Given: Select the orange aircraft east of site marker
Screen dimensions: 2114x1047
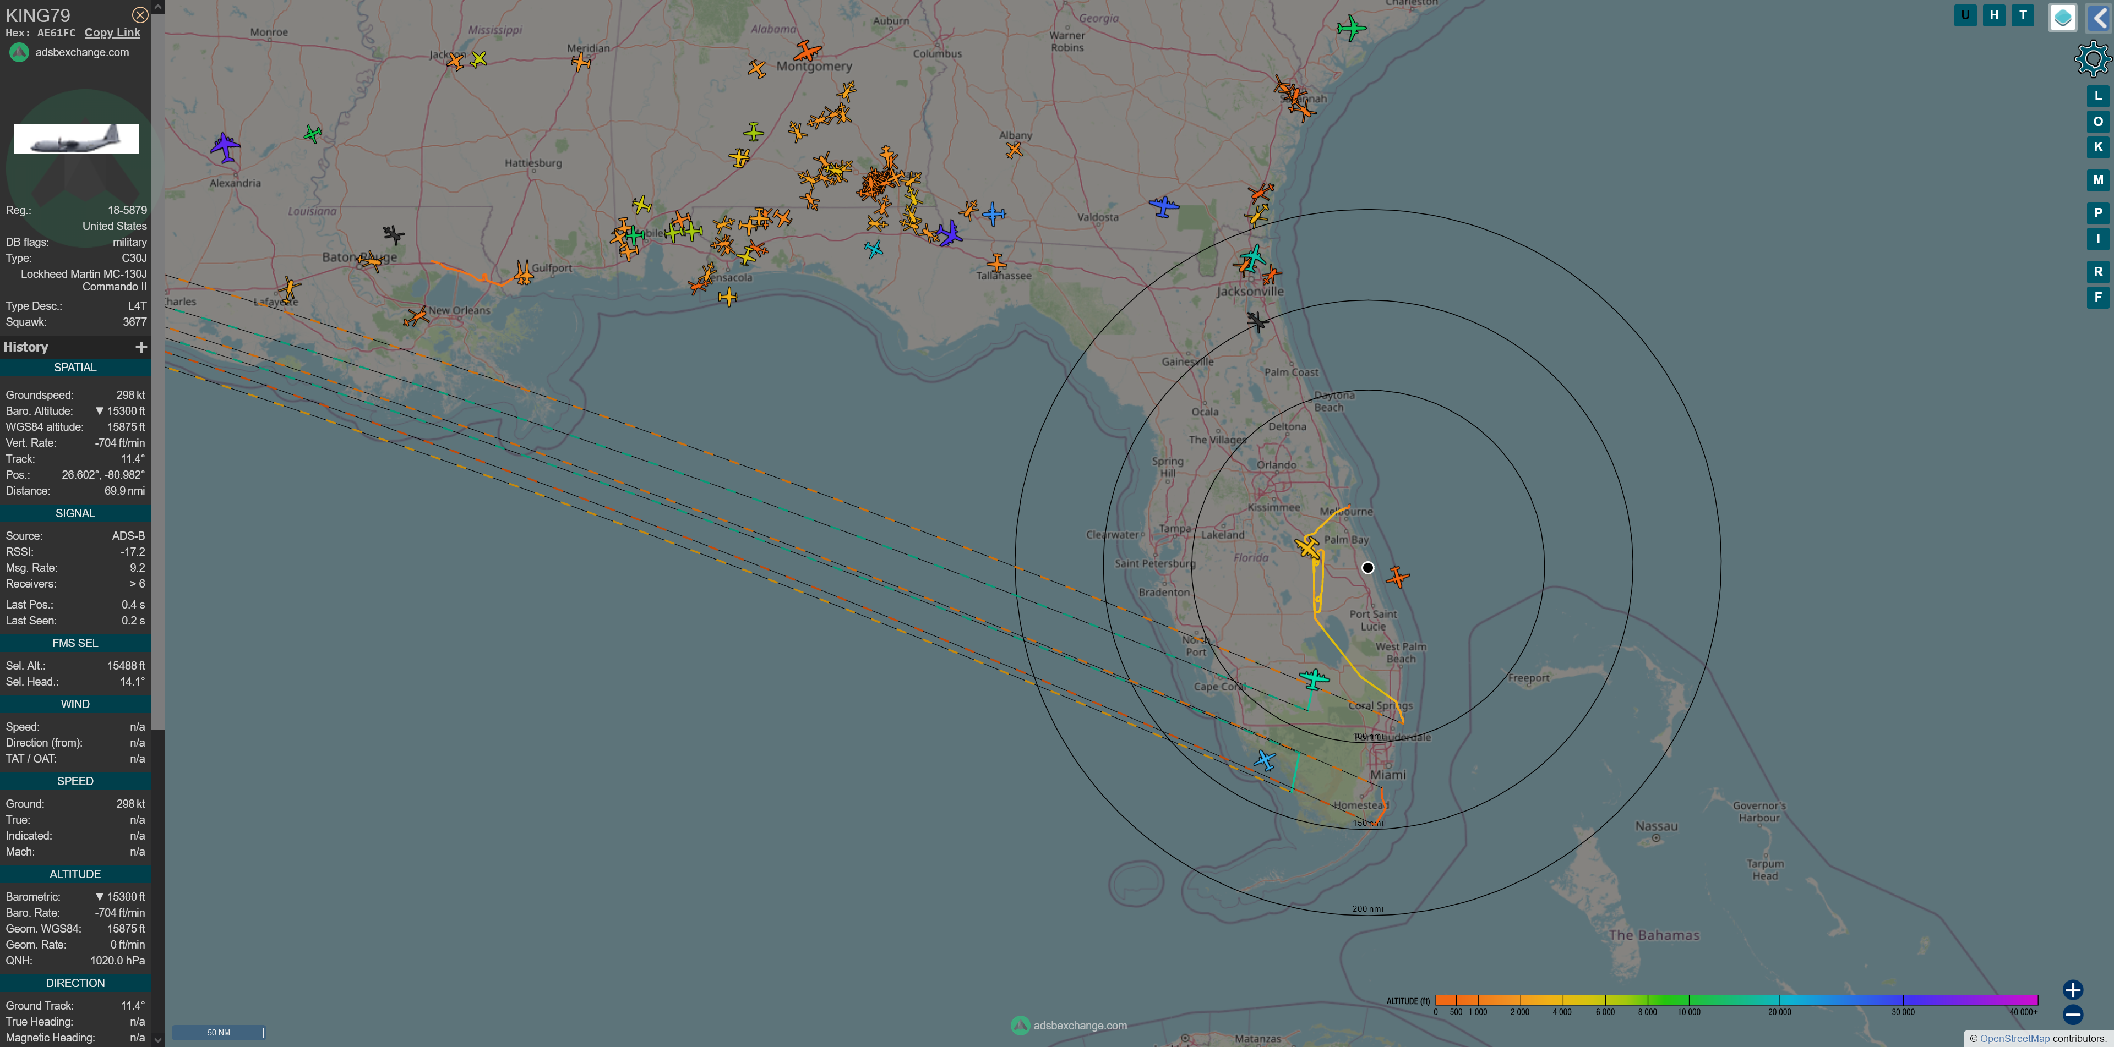Looking at the screenshot, I should tap(1398, 577).
